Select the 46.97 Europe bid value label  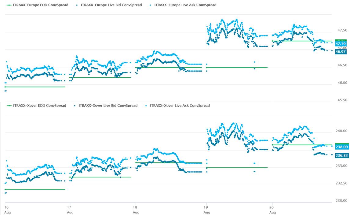point(341,52)
